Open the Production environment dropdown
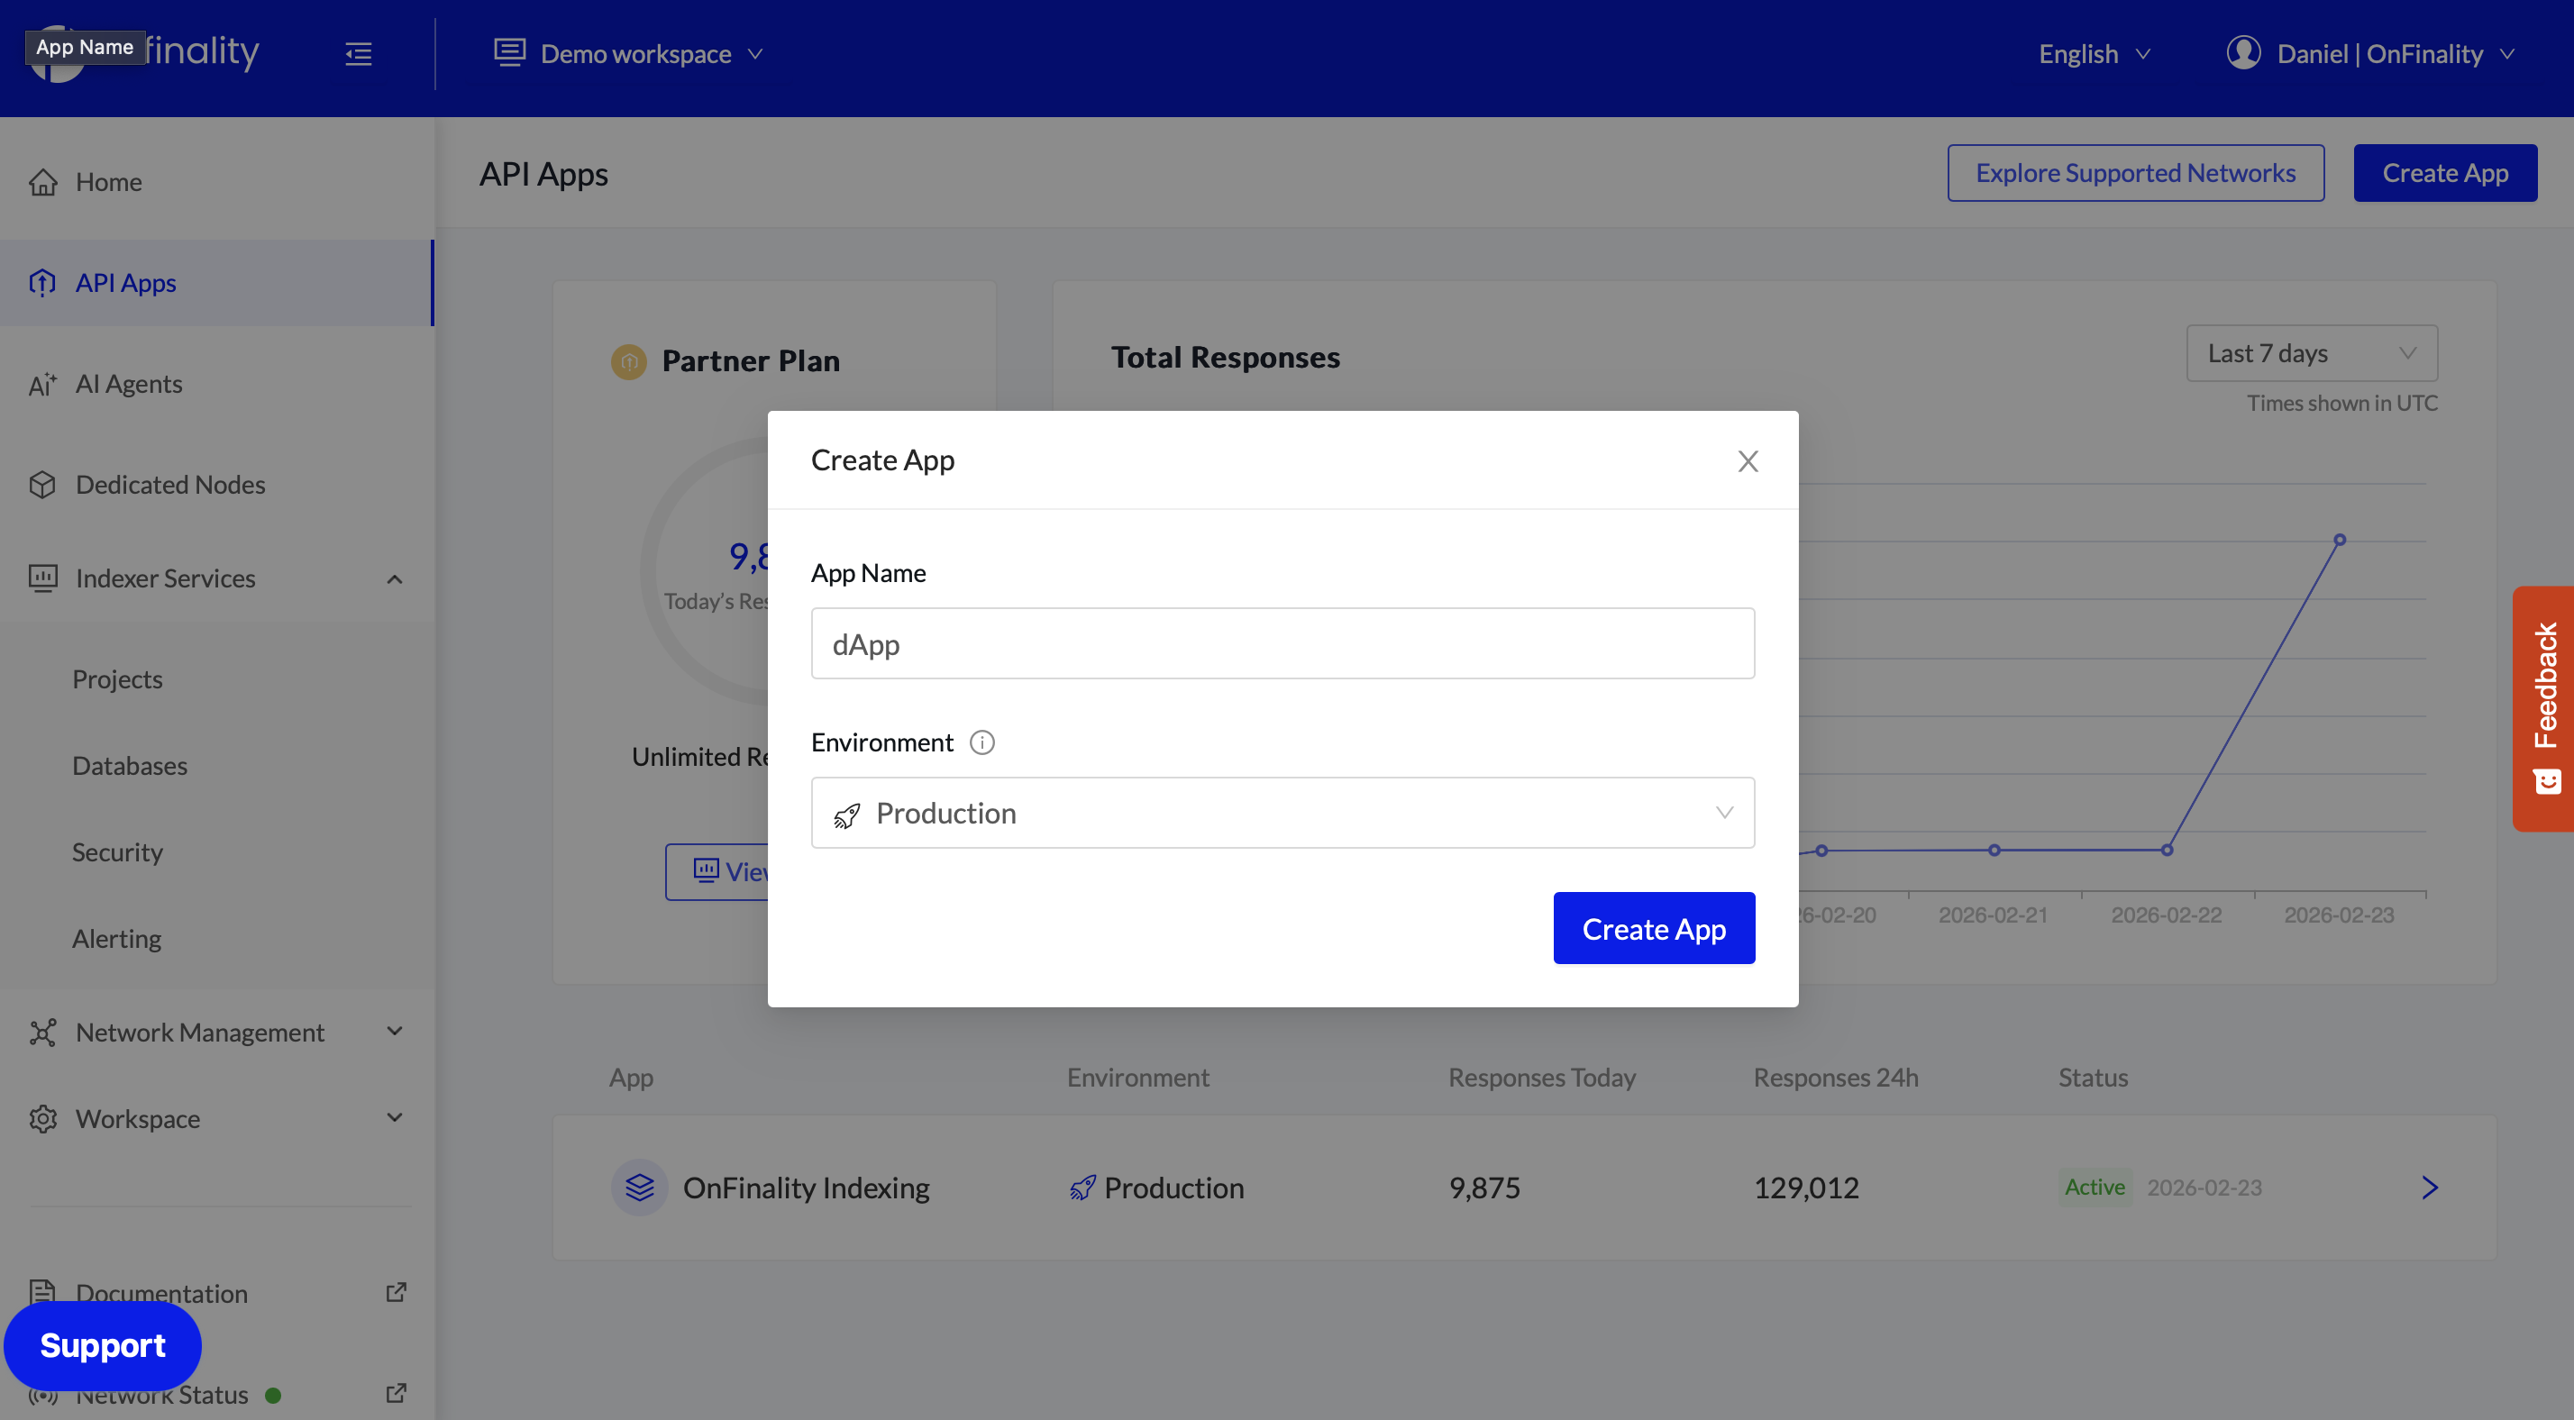 pos(1282,813)
